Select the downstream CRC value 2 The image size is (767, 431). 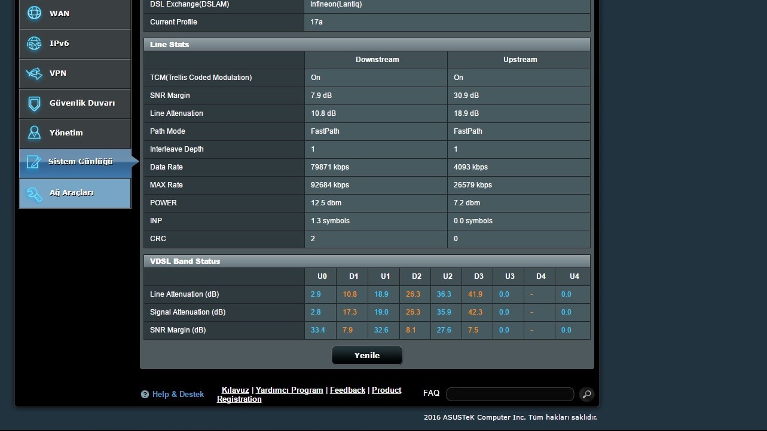click(x=313, y=239)
